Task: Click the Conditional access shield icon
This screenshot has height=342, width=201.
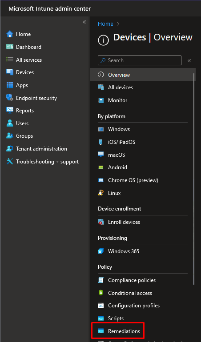Action: pos(100,293)
